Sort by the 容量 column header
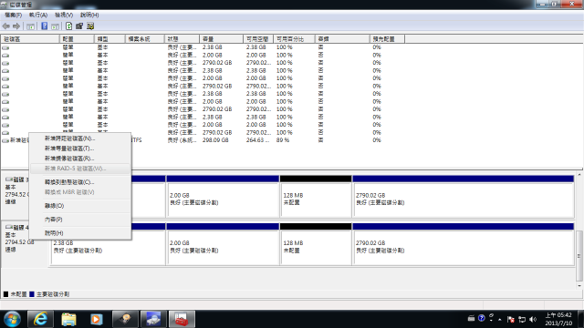The height and width of the screenshot is (328, 584). click(x=221, y=39)
